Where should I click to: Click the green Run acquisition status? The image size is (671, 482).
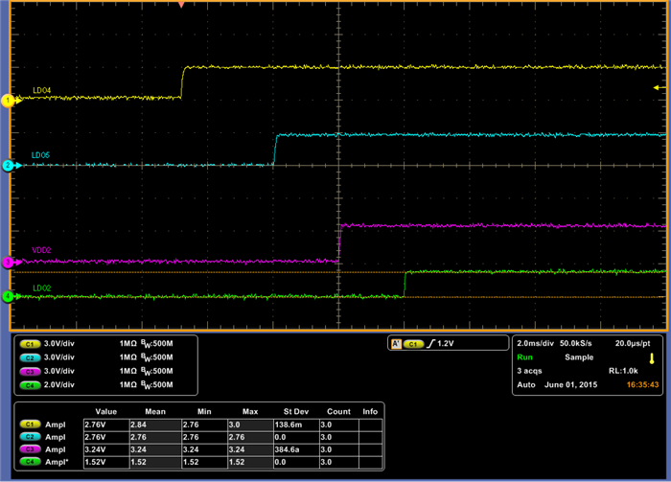click(x=524, y=356)
